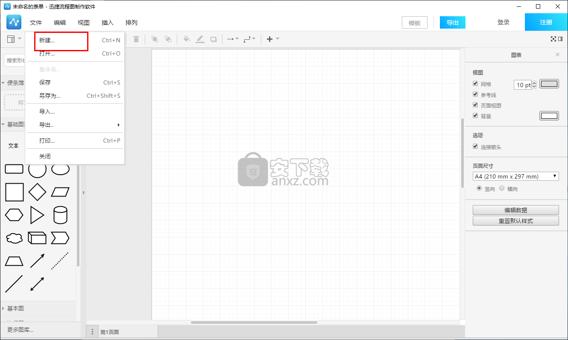Click the 登录 login button
This screenshot has width=568, height=340.
coord(504,22)
